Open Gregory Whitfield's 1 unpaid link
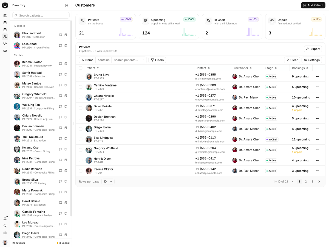The image size is (329, 247). (x=297, y=152)
